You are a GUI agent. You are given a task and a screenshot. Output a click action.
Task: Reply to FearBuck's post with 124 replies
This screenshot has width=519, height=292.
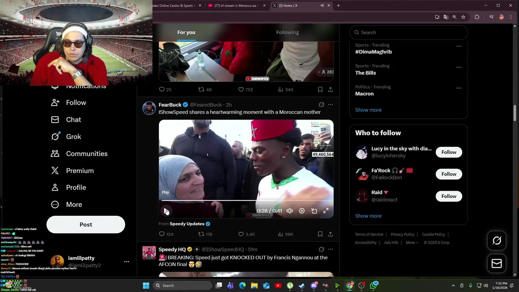coord(166,234)
